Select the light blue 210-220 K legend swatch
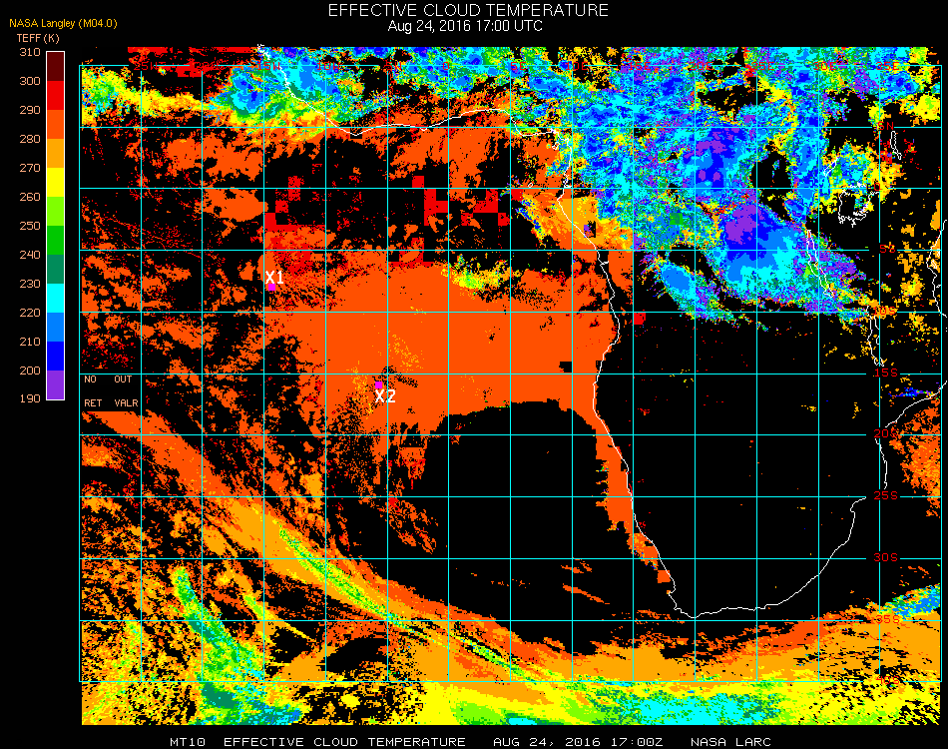Screen dimensions: 948x749 pos(55,328)
